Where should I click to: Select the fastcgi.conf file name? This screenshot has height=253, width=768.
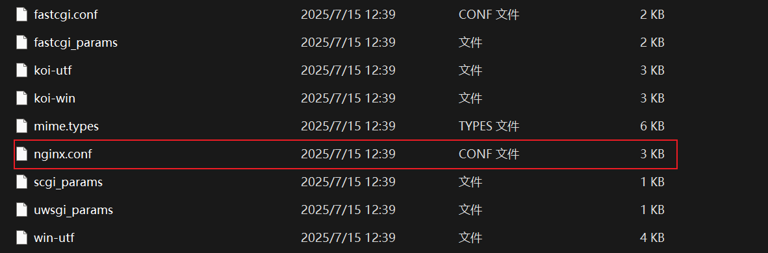point(66,15)
